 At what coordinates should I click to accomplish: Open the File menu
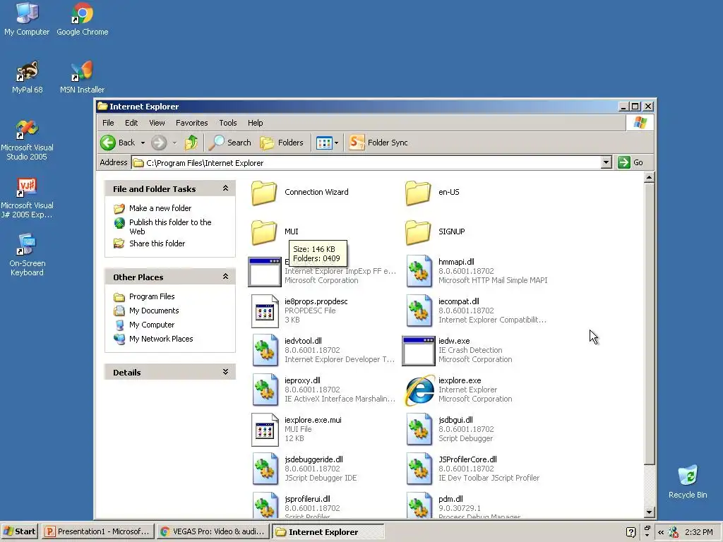(x=108, y=123)
